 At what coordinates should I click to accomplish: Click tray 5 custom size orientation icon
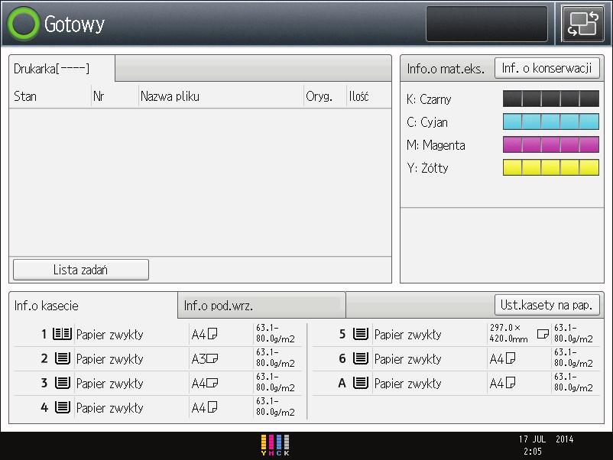point(543,334)
